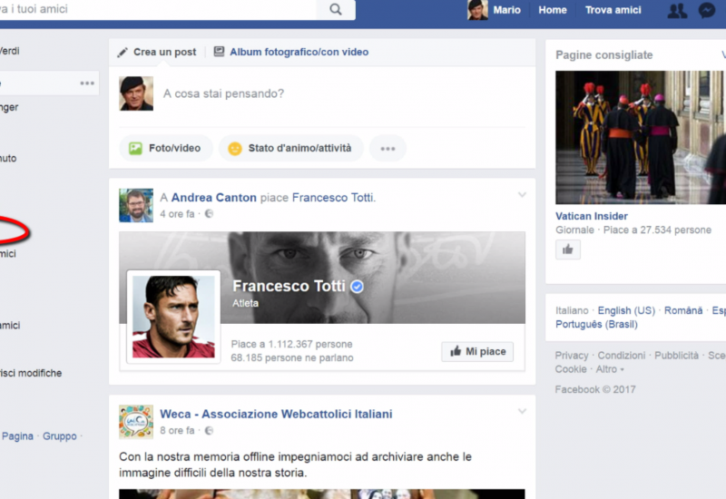Click '68.185 persone ne parlano' text

pos(292,357)
